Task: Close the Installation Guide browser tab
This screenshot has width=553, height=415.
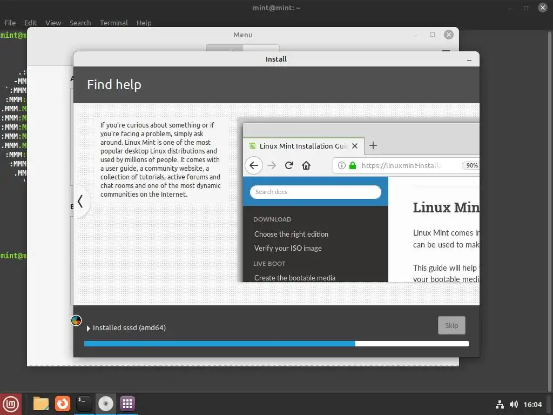Action: click(355, 146)
